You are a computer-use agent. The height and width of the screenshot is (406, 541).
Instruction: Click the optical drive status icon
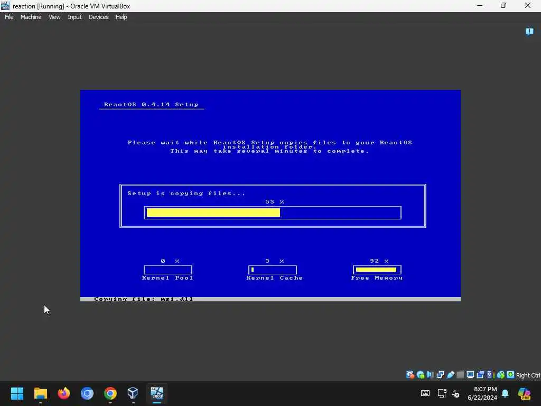(420, 375)
